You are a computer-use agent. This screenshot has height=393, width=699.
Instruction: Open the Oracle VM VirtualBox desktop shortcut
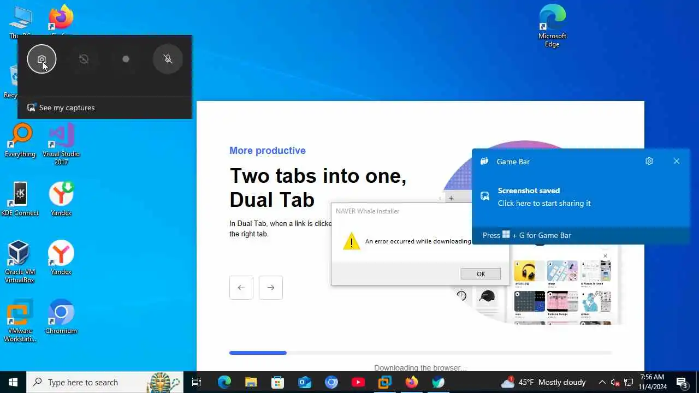pos(20,262)
